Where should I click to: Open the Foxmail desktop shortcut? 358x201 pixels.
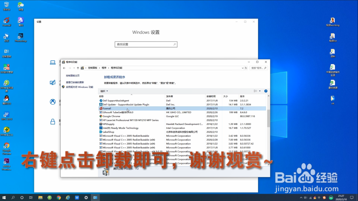tap(6, 22)
